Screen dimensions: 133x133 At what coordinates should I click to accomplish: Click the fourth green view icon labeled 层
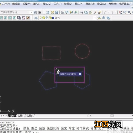point(14,18)
